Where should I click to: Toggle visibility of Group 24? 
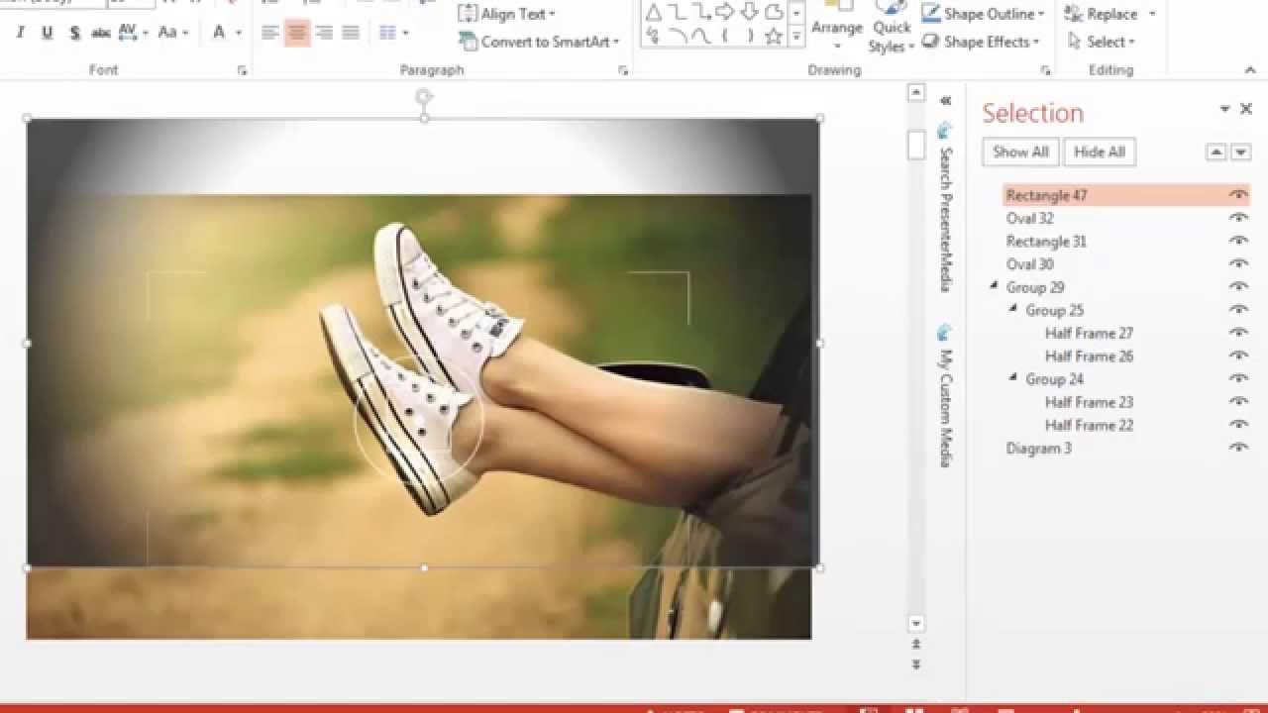coord(1238,378)
